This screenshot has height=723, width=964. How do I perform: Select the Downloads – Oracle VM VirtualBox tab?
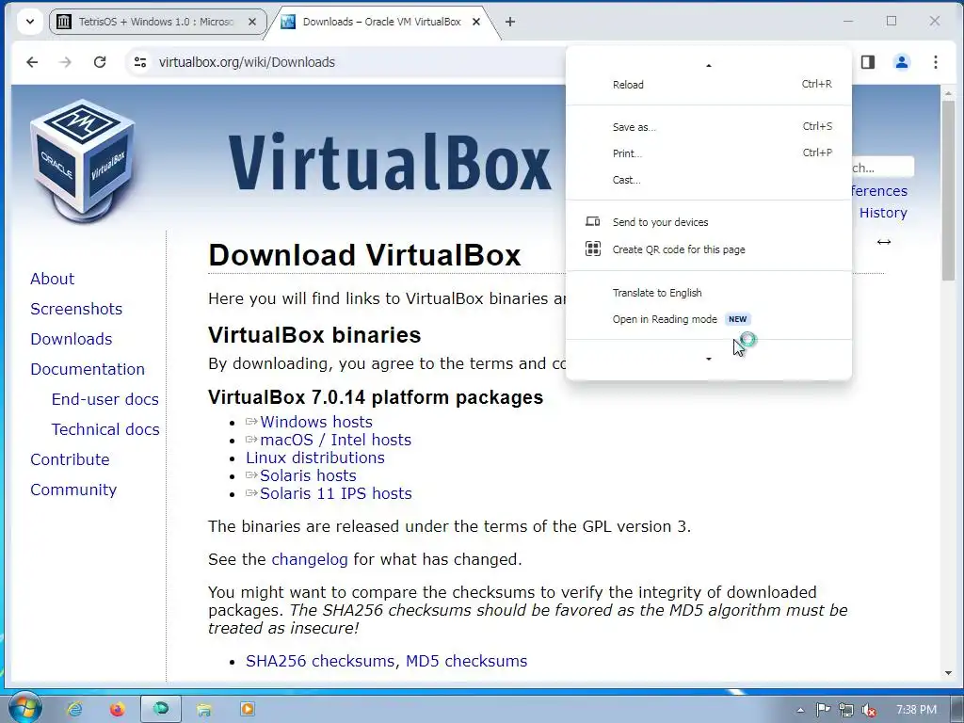(381, 23)
